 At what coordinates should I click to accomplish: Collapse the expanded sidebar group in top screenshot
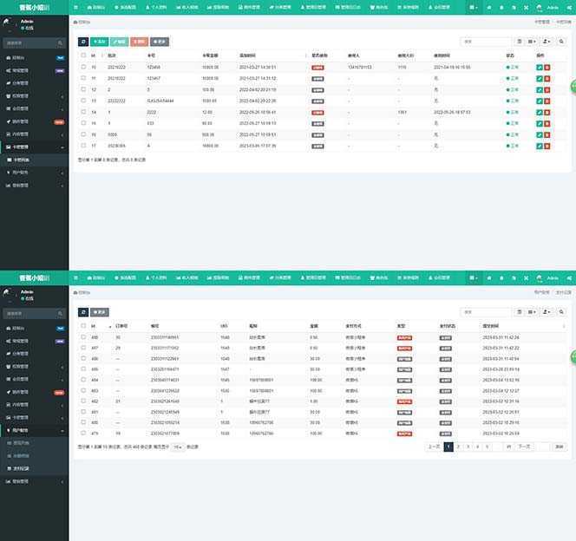34,147
